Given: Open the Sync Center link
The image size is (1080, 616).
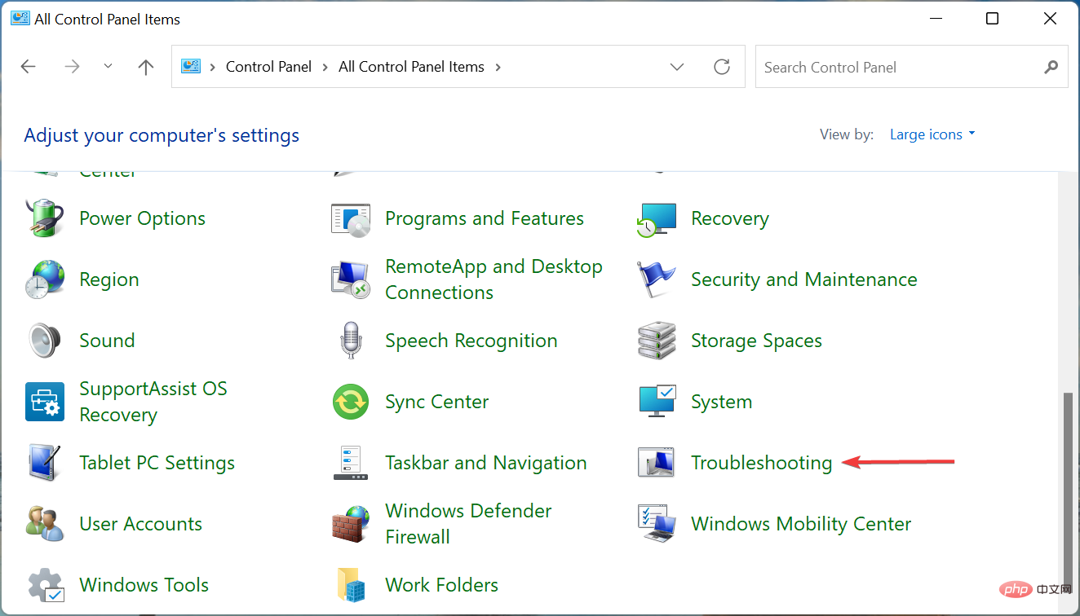Looking at the screenshot, I should pyautogui.click(x=436, y=402).
